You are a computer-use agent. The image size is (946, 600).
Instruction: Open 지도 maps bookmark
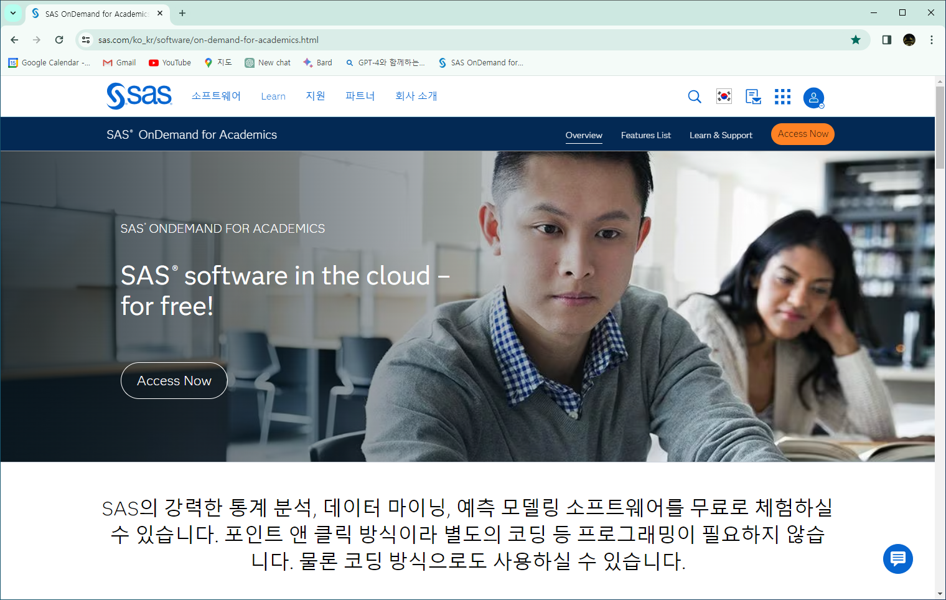coord(218,63)
